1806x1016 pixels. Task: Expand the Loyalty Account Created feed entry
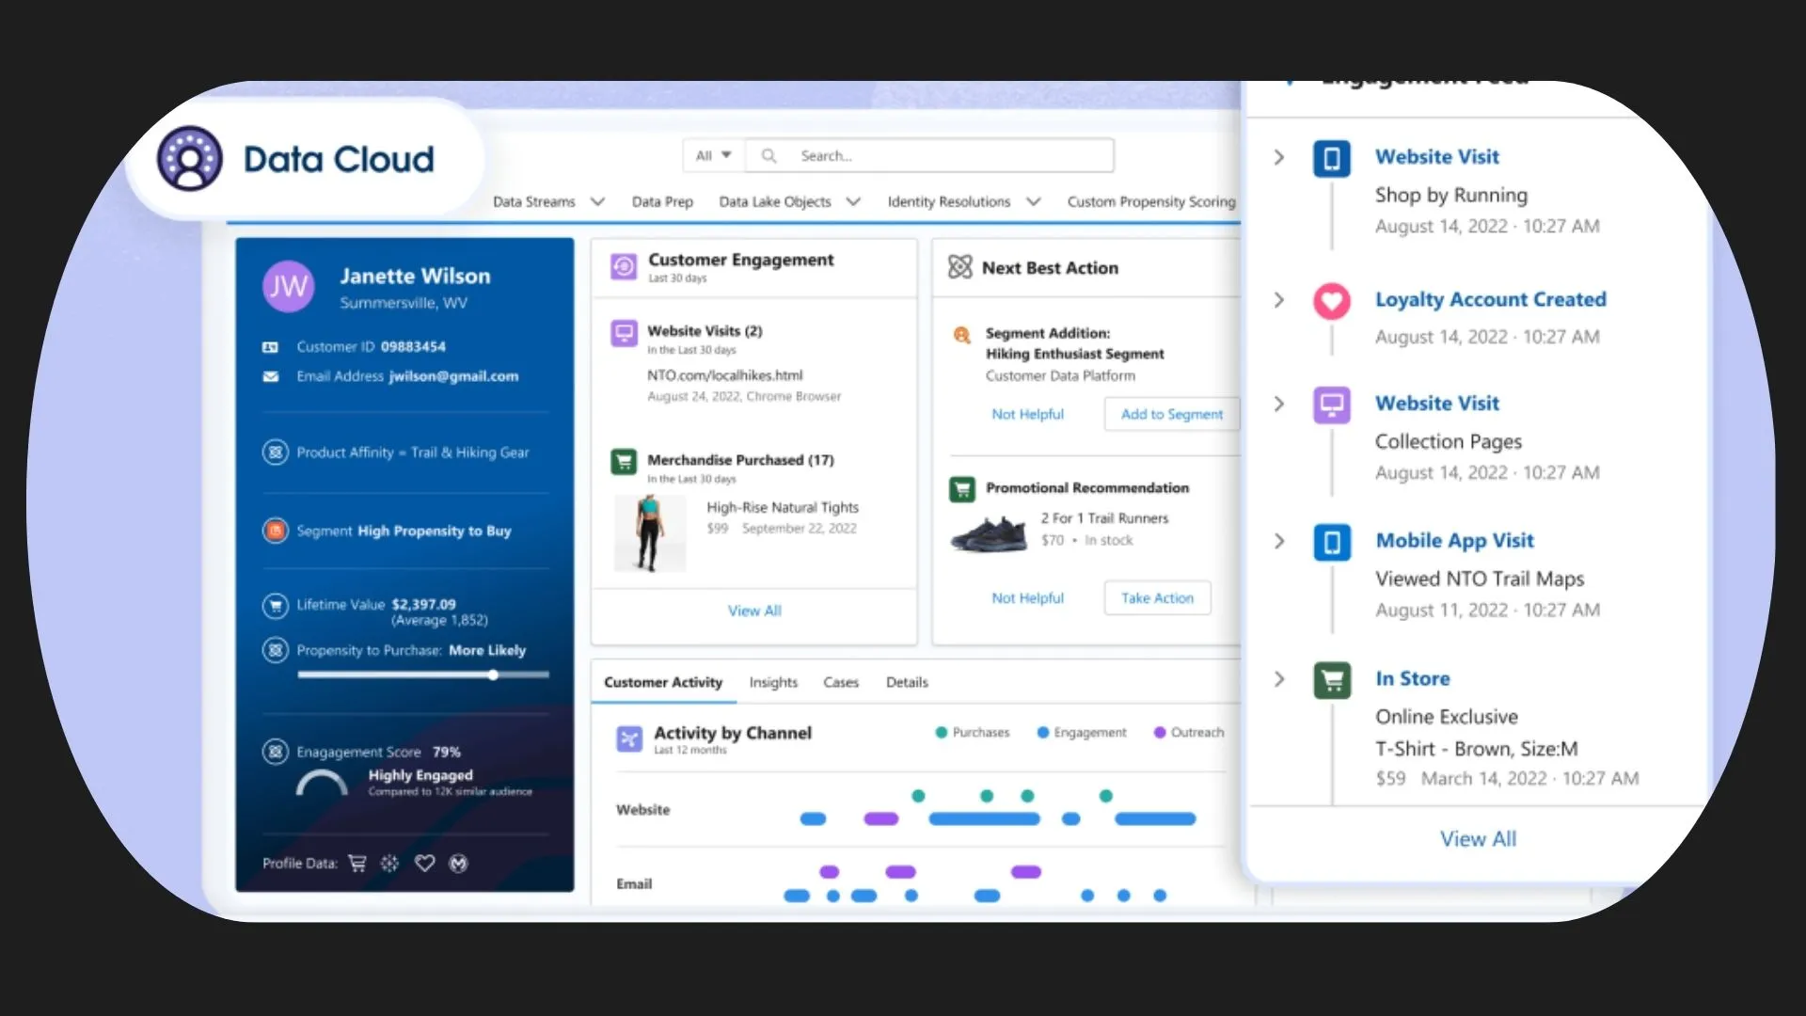click(1278, 300)
